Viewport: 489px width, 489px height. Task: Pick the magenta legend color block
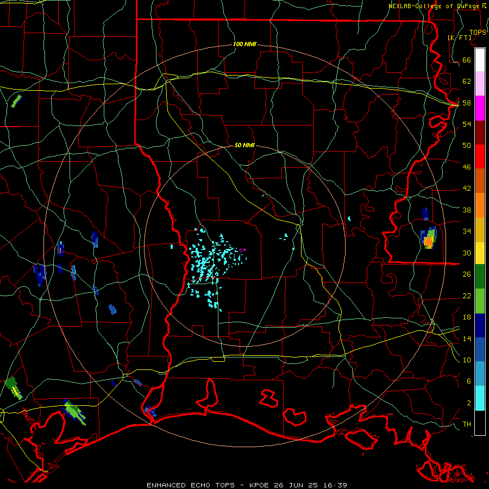(x=480, y=108)
